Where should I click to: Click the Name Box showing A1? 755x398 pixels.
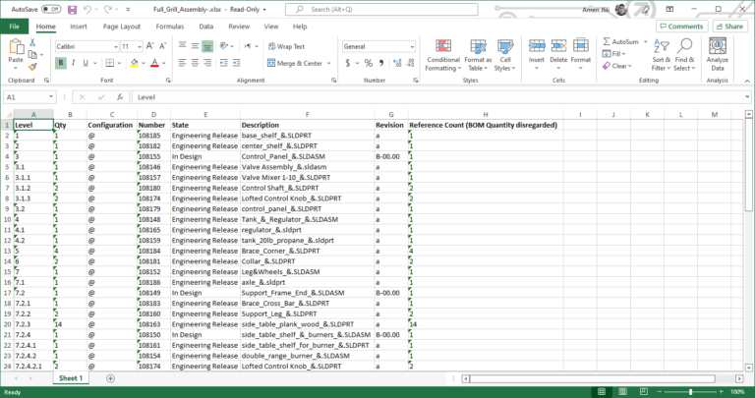[x=29, y=97]
